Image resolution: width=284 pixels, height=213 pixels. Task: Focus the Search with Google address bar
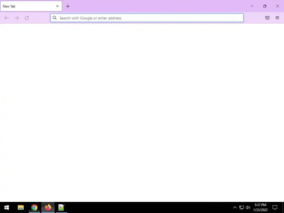coord(147,18)
